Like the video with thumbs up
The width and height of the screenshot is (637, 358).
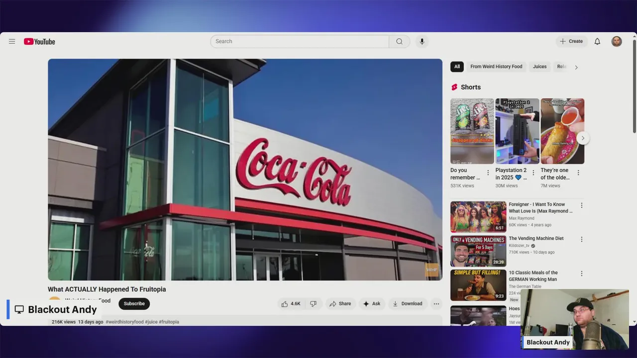coord(292,304)
